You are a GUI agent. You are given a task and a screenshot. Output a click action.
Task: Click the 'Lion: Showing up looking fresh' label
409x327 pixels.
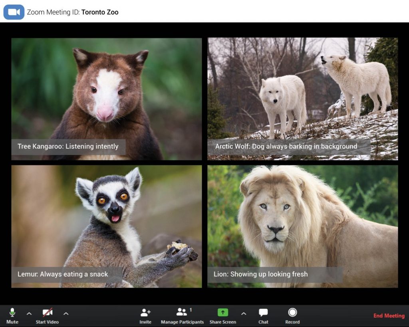tap(261, 274)
